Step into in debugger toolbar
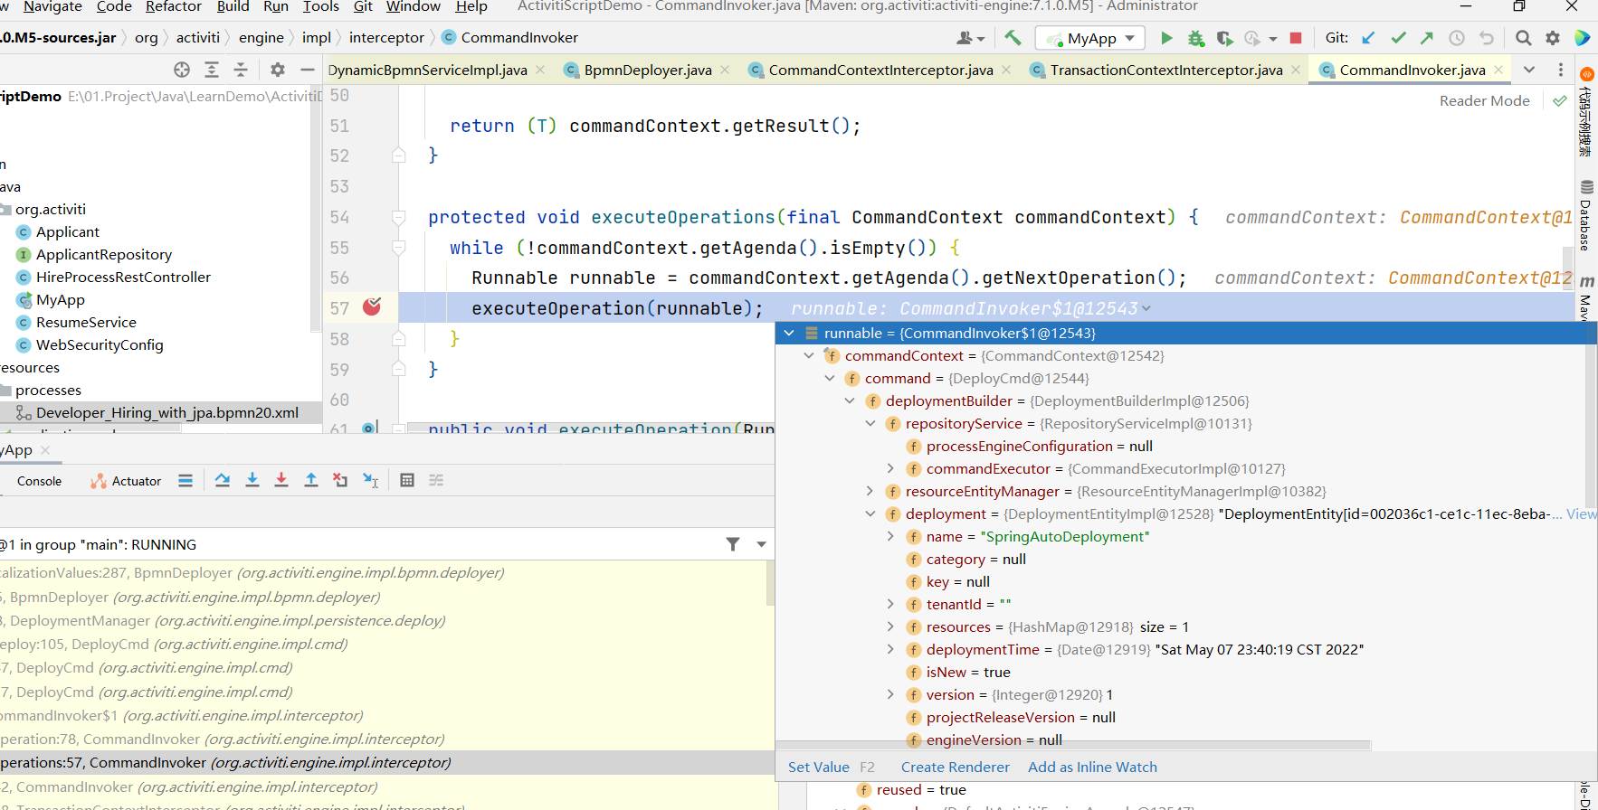 252,480
